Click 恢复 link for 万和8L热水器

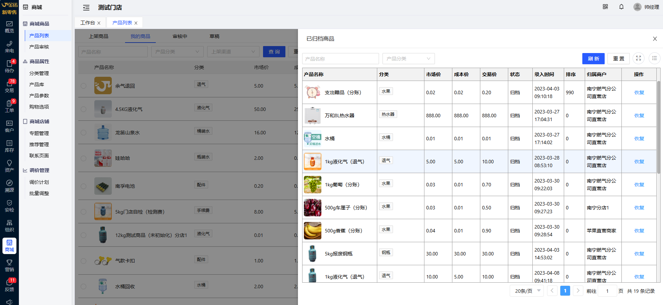[639, 116]
